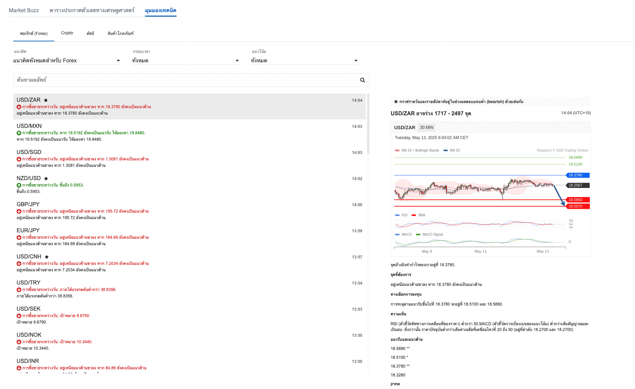Open the กรอบเวลา timeframe dropdown
Screen dimensions: 635x389
[186, 60]
